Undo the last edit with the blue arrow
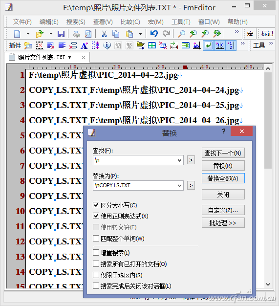This screenshot has height=306, width=279. pos(154,34)
